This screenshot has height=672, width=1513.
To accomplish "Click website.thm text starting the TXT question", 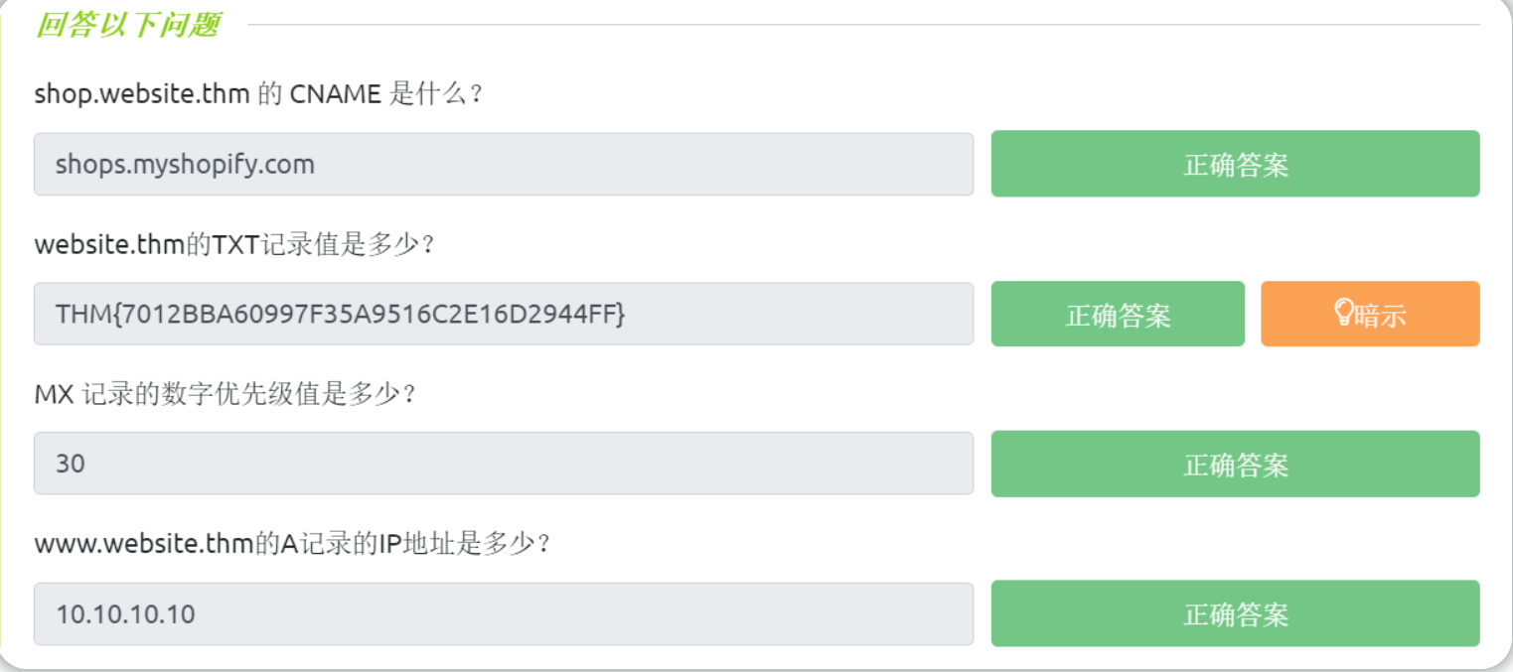I will pyautogui.click(x=109, y=244).
